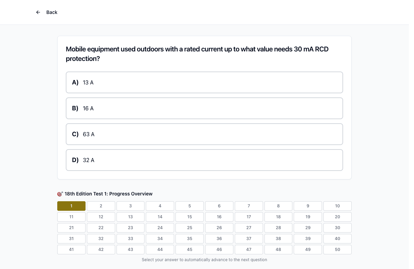Open question 20 from the grid
Screen dimensions: 414x269
[x=337, y=217]
